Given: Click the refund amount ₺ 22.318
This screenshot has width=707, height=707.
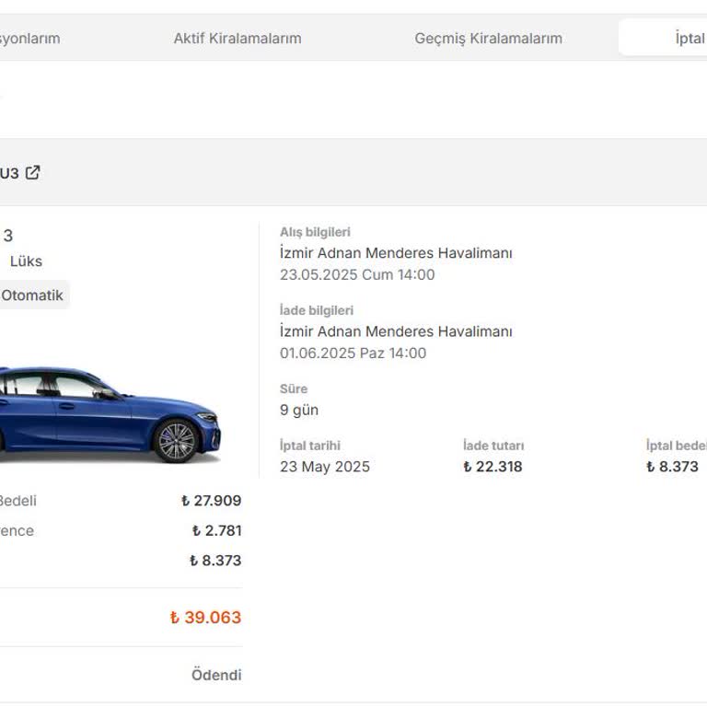Looking at the screenshot, I should coord(493,467).
